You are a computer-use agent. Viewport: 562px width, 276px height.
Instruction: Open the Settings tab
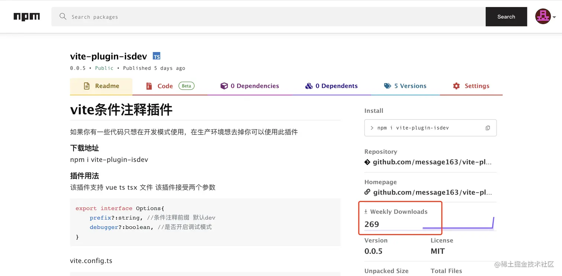point(471,86)
